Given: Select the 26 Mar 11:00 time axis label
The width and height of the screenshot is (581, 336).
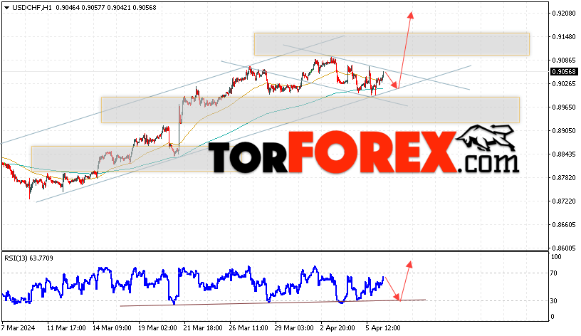Looking at the screenshot, I should click(x=248, y=328).
